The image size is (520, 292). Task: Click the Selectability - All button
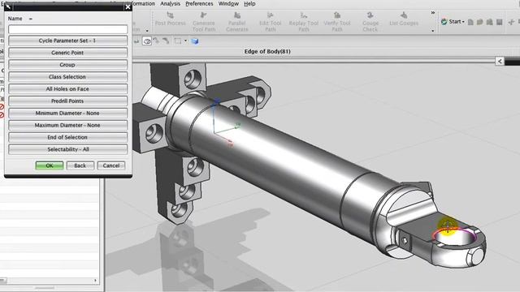click(67, 149)
